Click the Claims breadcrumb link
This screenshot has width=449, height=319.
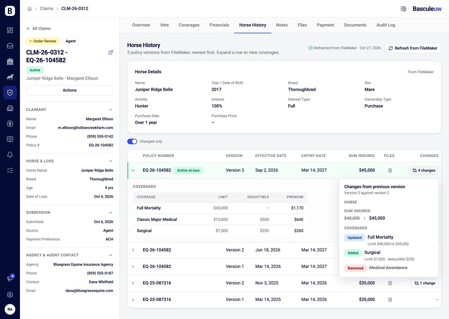point(47,9)
